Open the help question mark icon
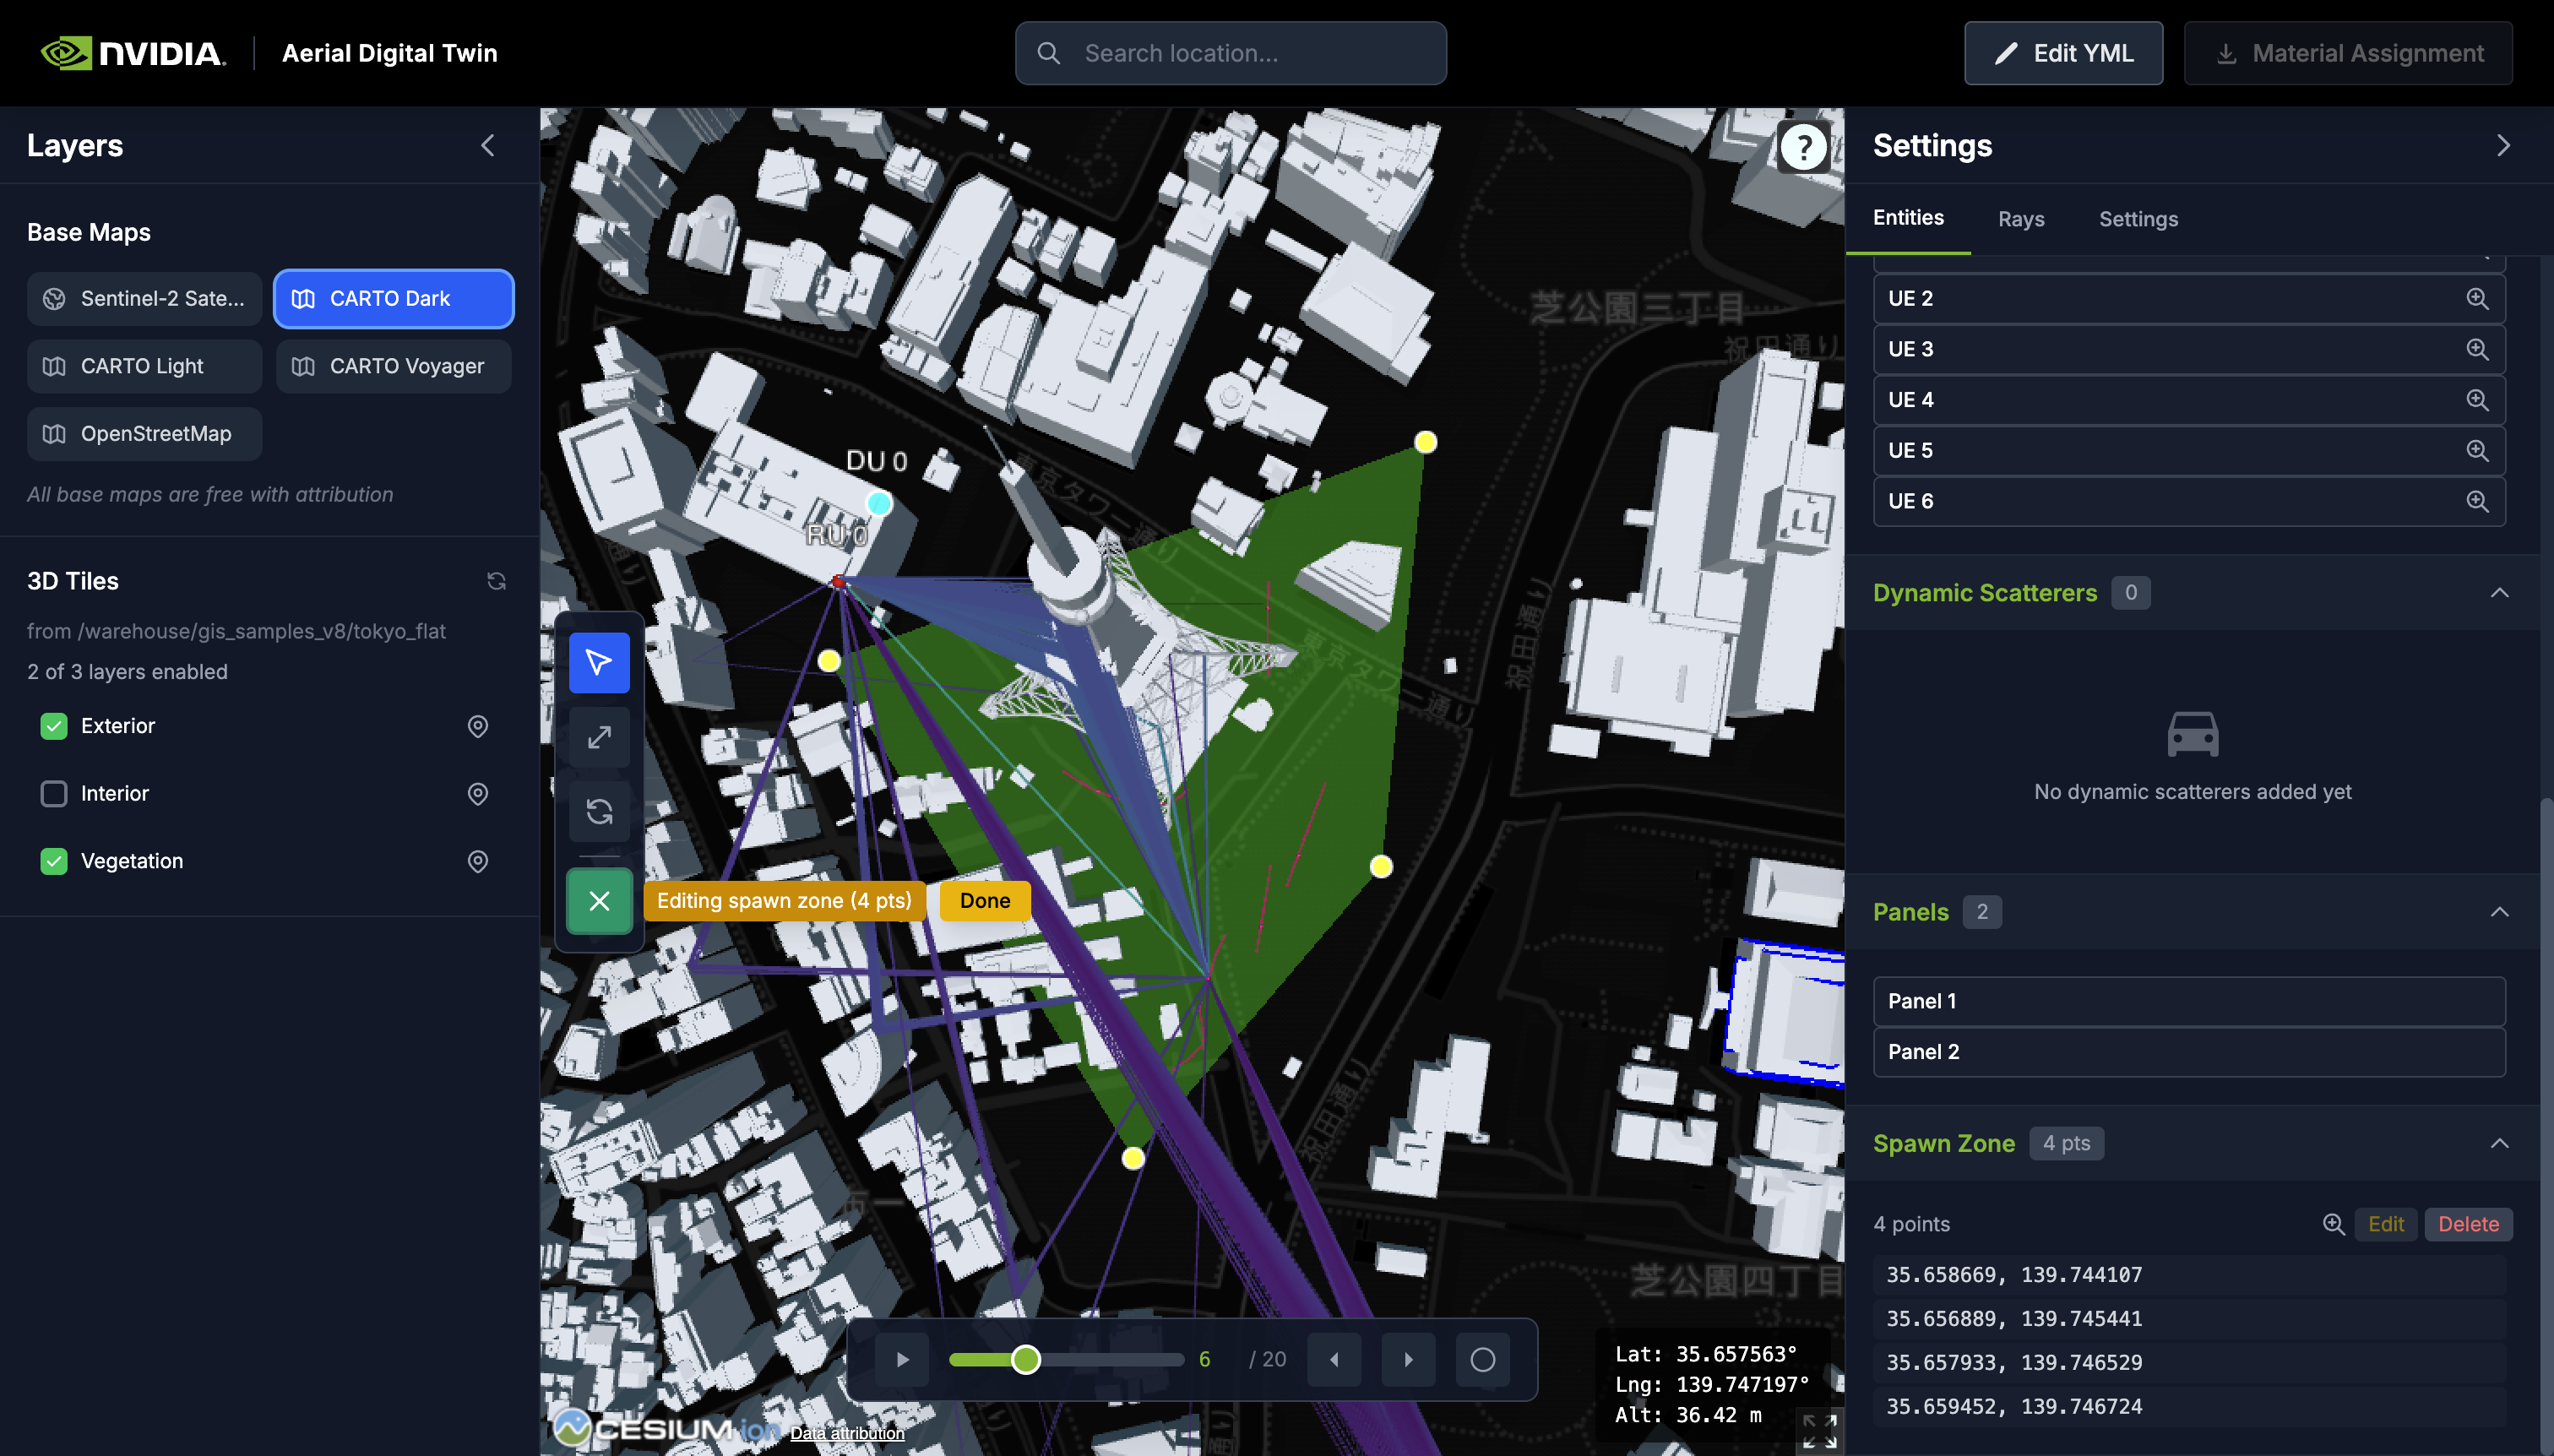Image resolution: width=2554 pixels, height=1456 pixels. click(1804, 148)
